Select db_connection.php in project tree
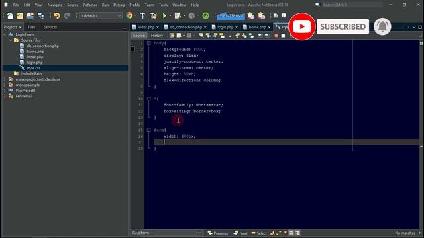 tap(42, 46)
